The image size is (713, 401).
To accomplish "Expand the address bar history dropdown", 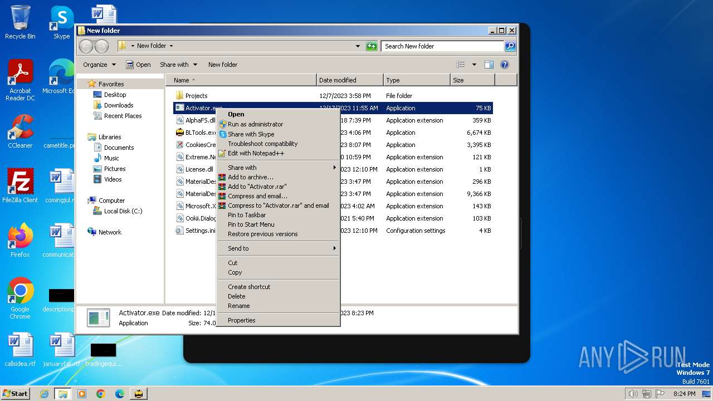I will (358, 46).
